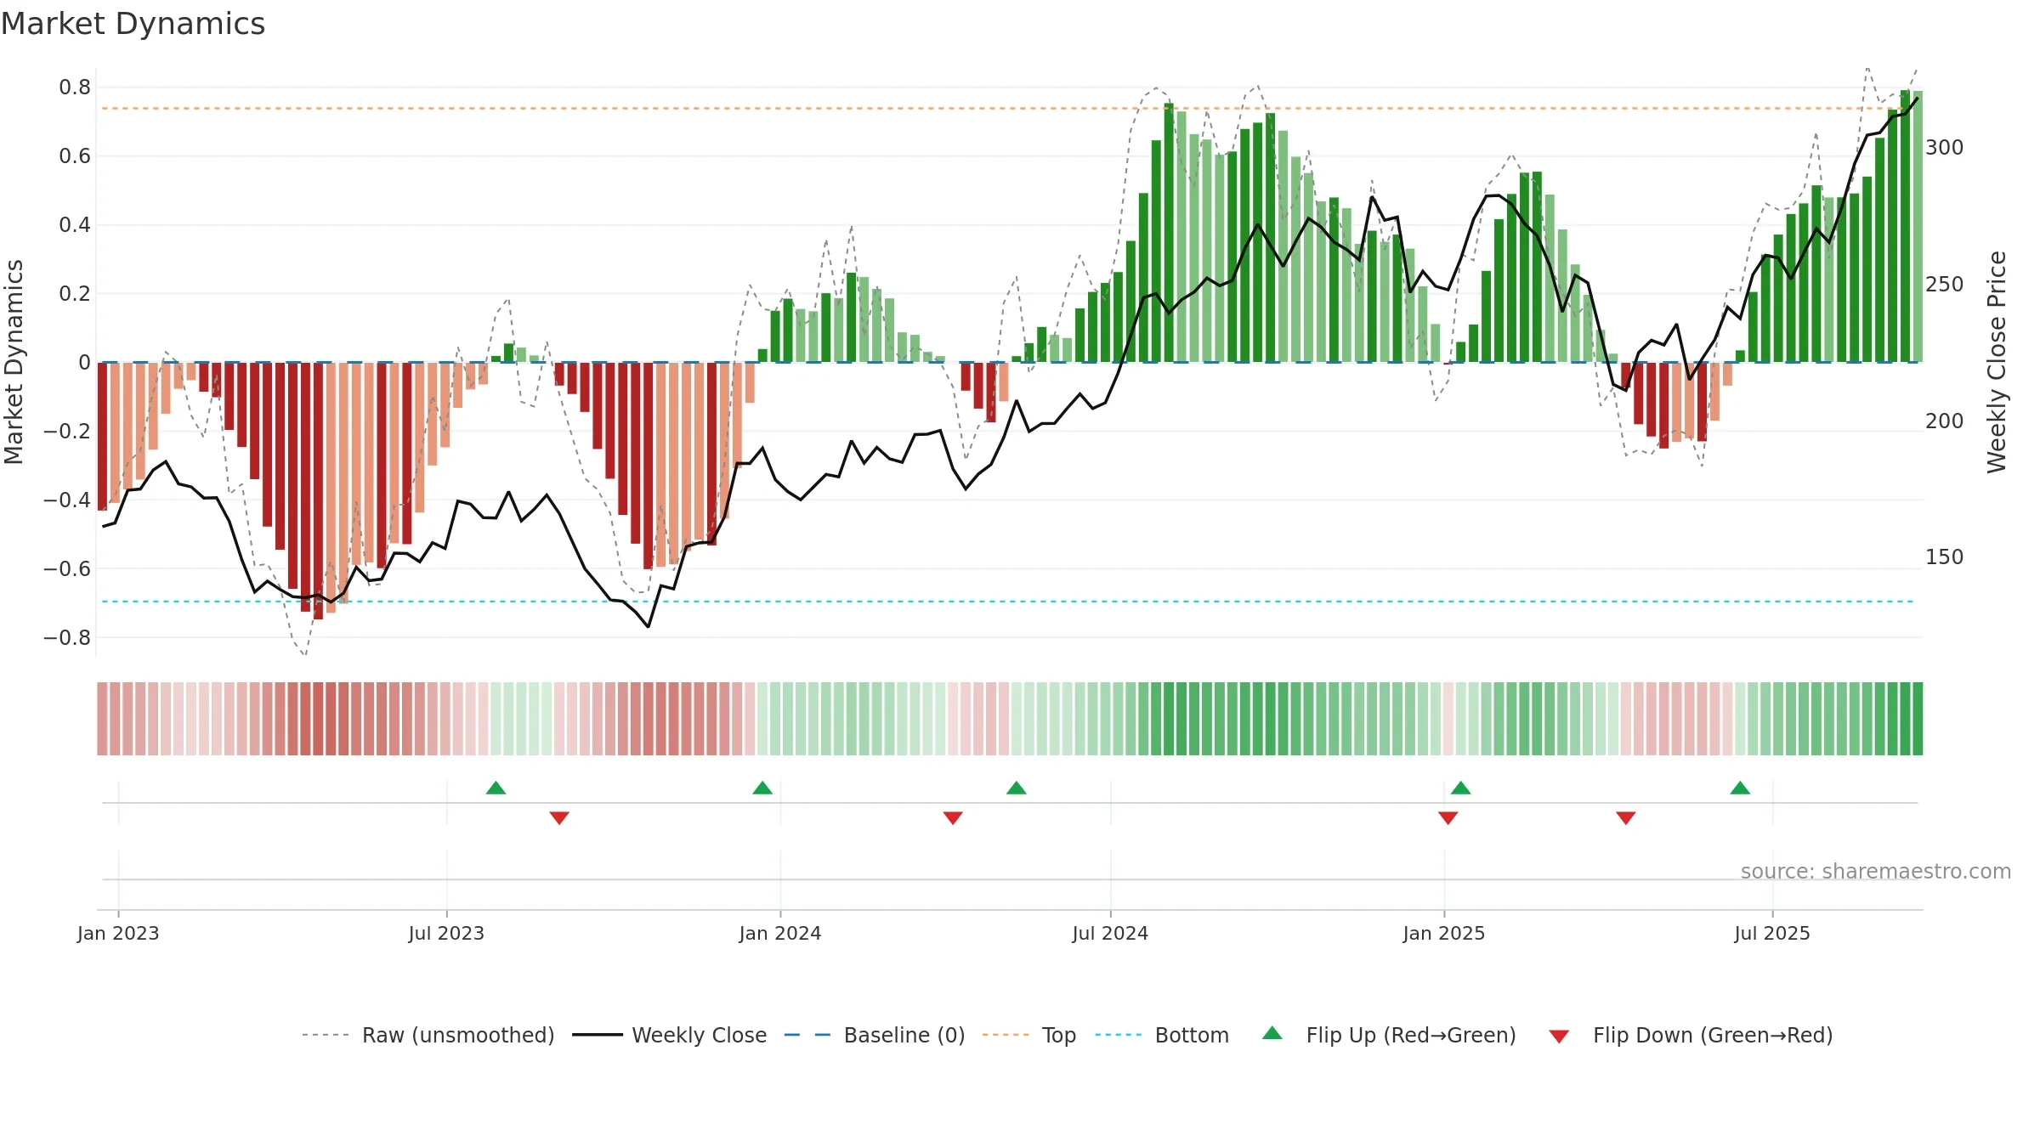Image resolution: width=2040 pixels, height=1147 pixels.
Task: Click the 0 left axis tick label
Action: pos(84,363)
